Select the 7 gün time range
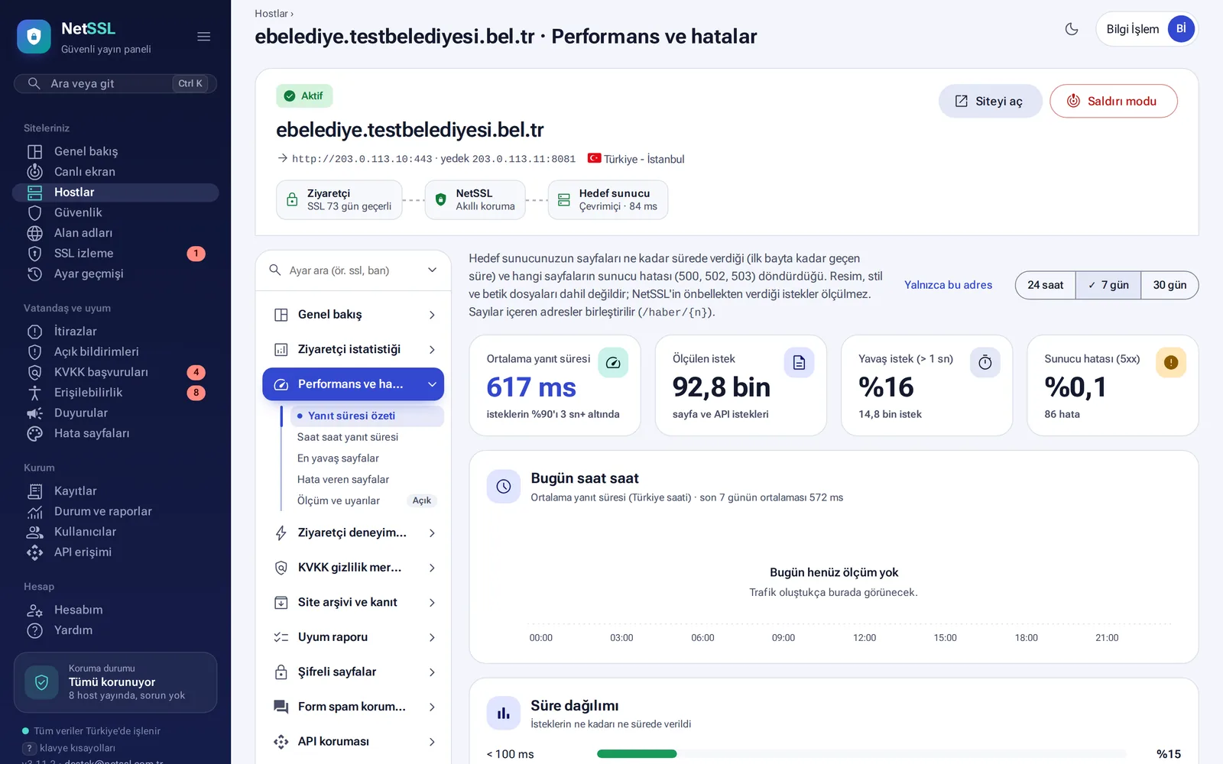This screenshot has height=764, width=1223. (x=1108, y=285)
